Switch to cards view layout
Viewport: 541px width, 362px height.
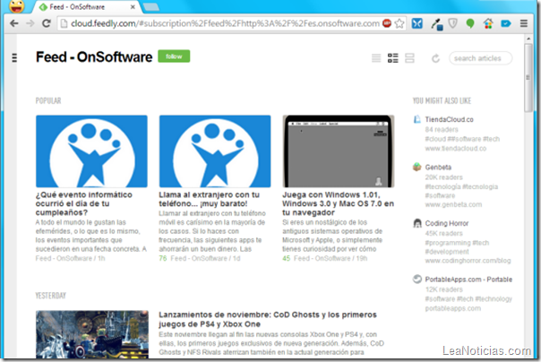409,58
